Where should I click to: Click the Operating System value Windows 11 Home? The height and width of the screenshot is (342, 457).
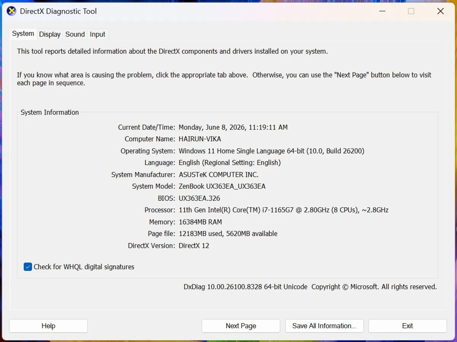[x=272, y=151]
